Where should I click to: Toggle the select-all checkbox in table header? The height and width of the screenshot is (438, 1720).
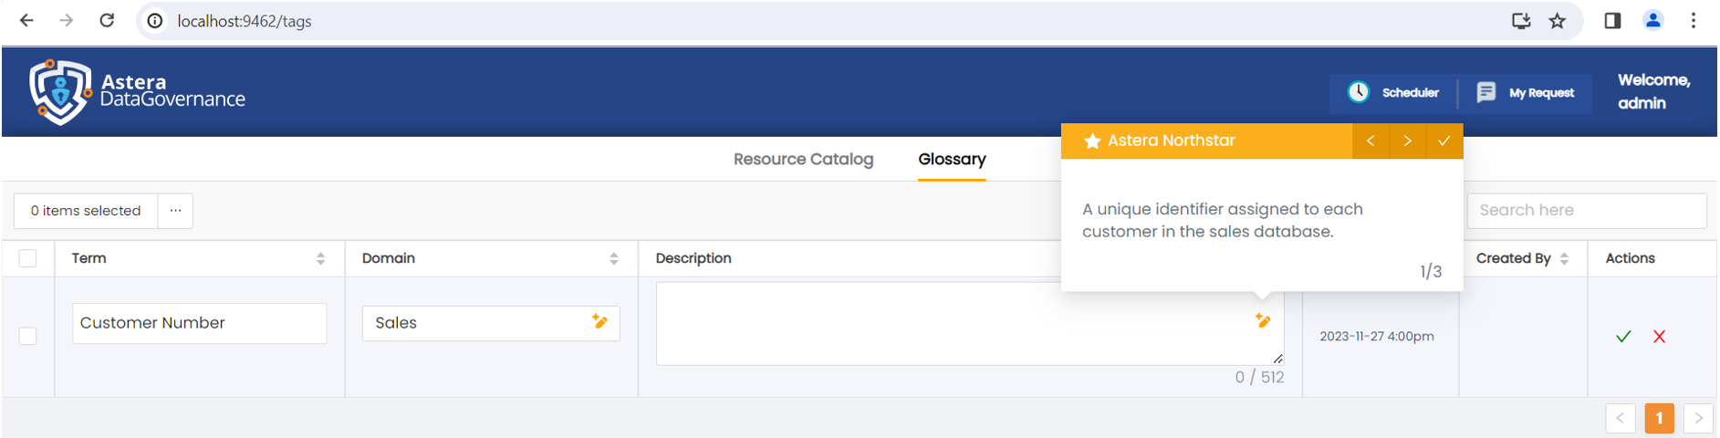[28, 258]
